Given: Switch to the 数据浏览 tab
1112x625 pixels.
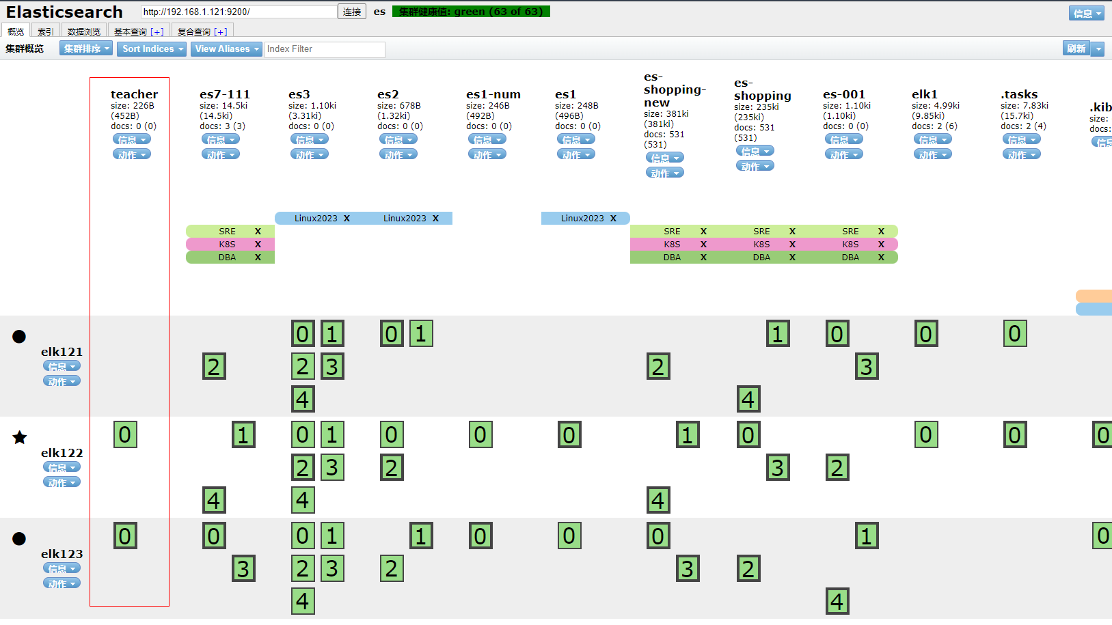Looking at the screenshot, I should click(84, 31).
